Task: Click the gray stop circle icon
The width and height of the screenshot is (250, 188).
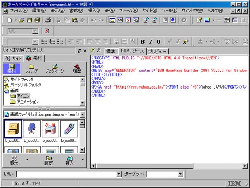Action: click(x=184, y=20)
